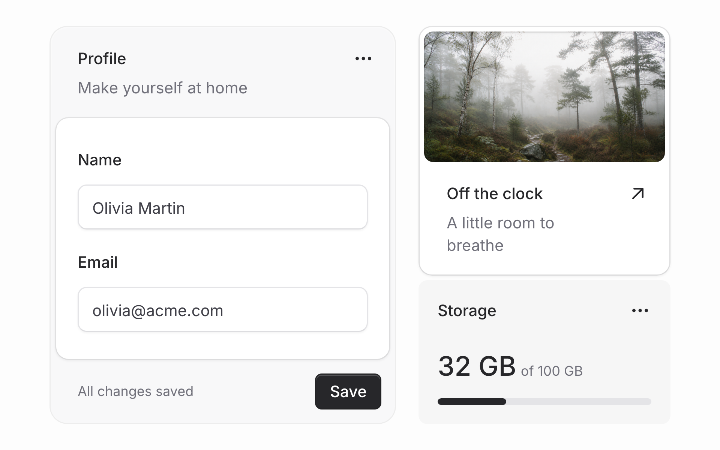Click the A little room to breathe text
Image resolution: width=720 pixels, height=450 pixels.
501,234
